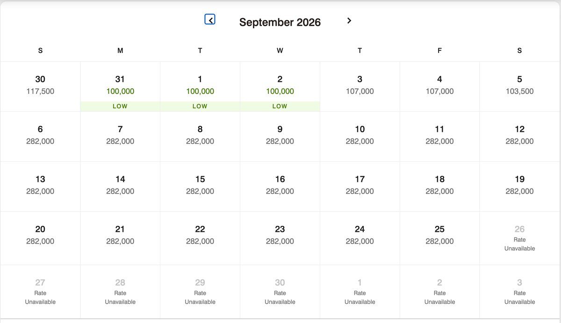
Task: Choose September 6 date cell
Action: pos(40,136)
